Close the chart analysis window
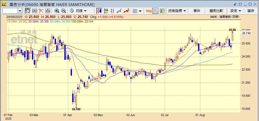Viewport: 259px width, 121px height. [x=255, y=4]
